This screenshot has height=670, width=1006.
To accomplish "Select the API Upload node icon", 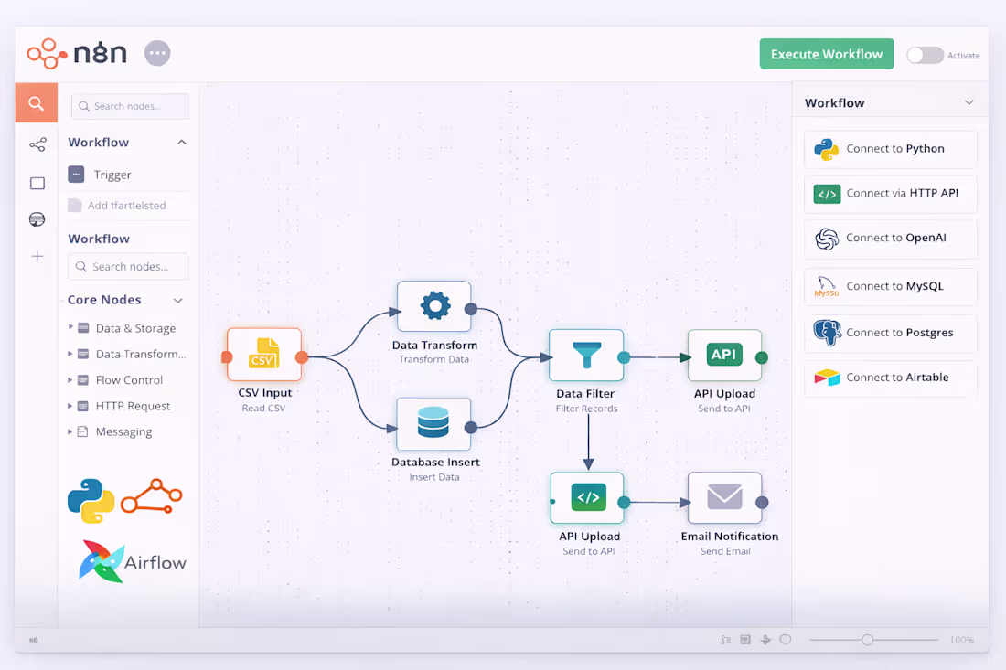I will coord(724,355).
